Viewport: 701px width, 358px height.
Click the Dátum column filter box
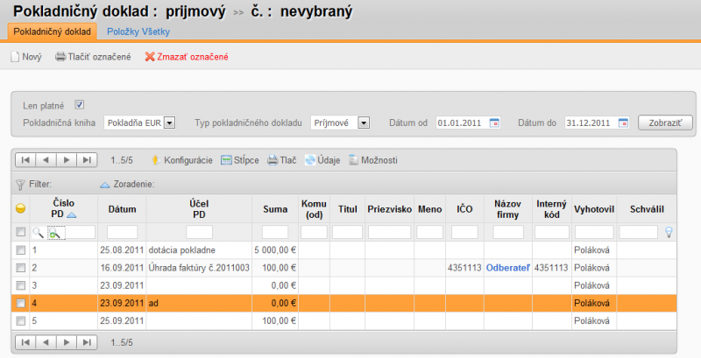click(x=122, y=232)
